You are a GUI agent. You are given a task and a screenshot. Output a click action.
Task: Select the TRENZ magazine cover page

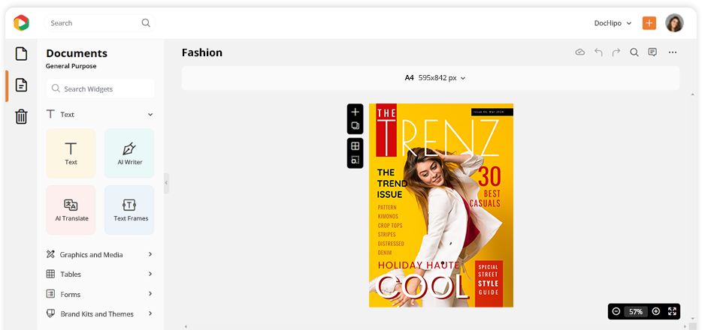(x=441, y=205)
